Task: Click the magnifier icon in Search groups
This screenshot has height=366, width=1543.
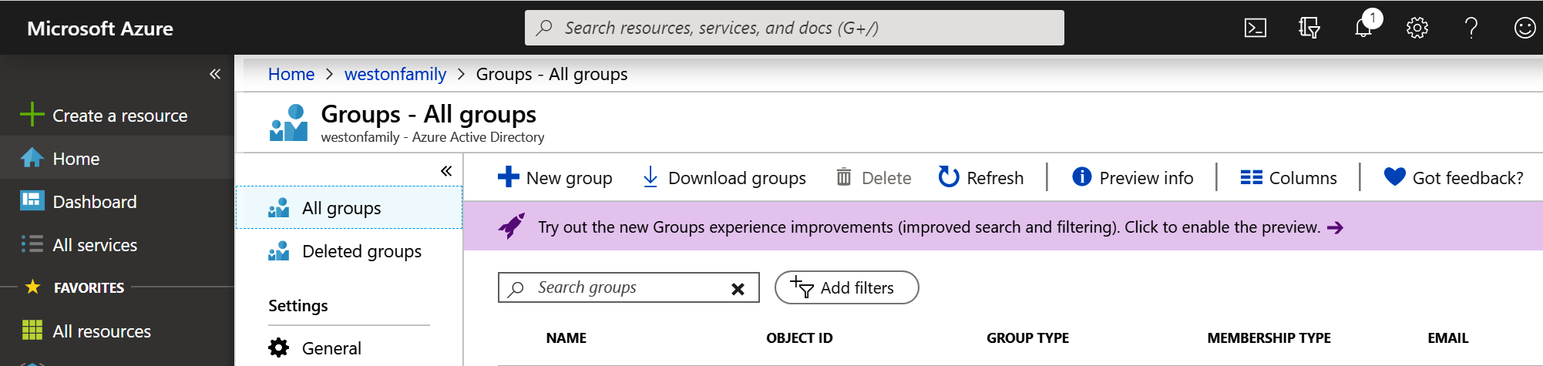Action: click(516, 288)
